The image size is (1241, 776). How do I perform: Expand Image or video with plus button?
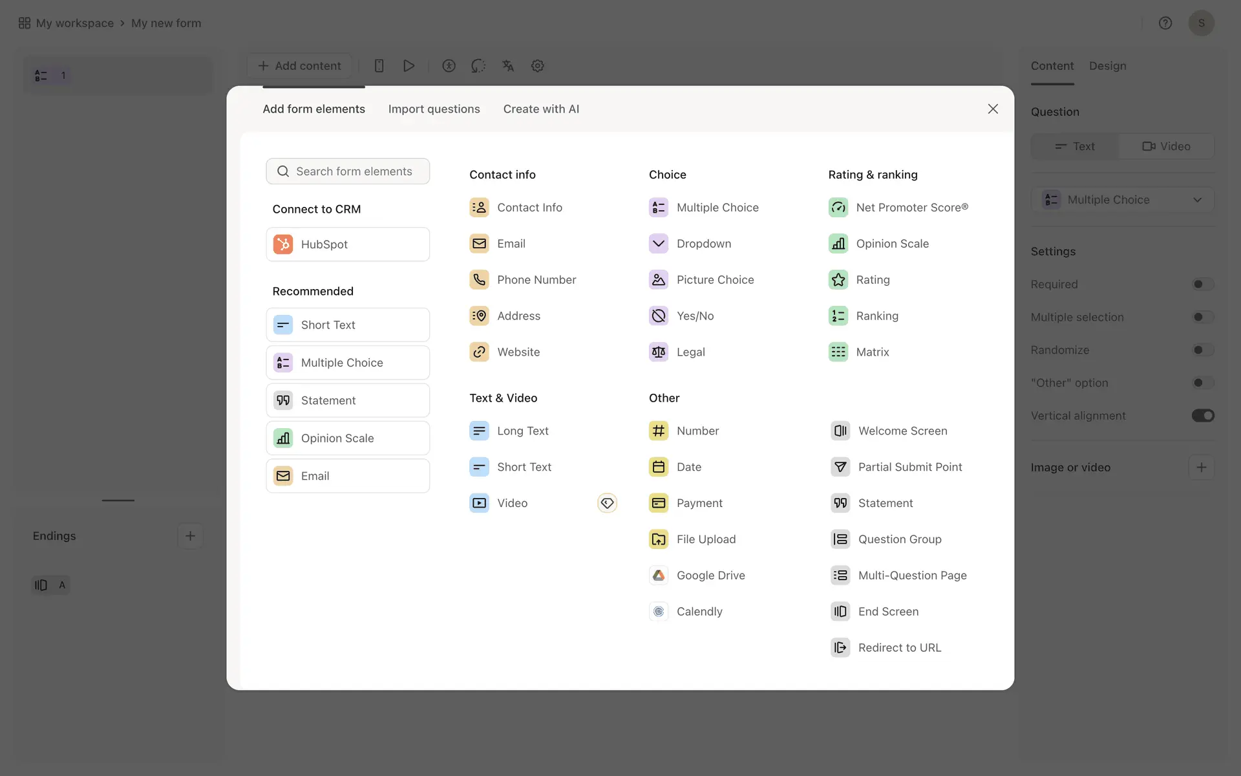click(1201, 468)
